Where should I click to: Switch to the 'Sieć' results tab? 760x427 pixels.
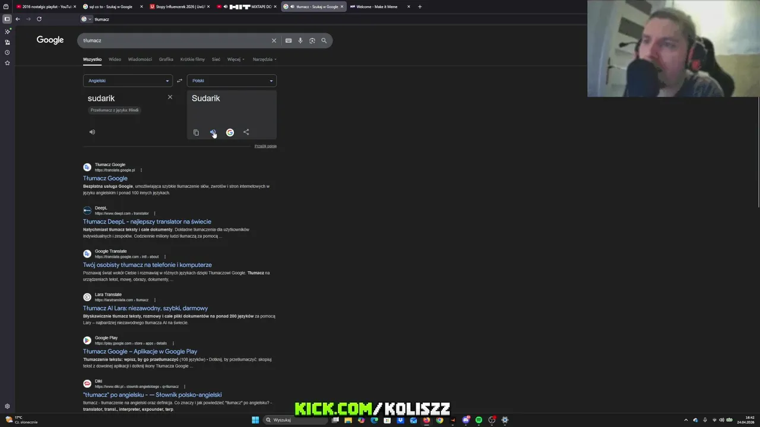[x=216, y=59]
